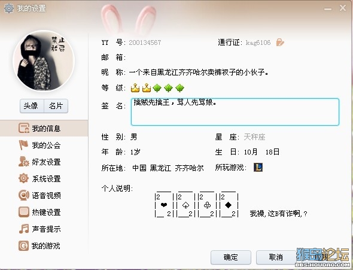353x270 pixels.
Task: Click the League of Legends game icon
Action: click(x=258, y=167)
